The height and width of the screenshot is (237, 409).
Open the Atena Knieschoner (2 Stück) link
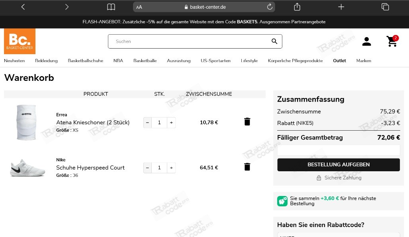pos(93,122)
